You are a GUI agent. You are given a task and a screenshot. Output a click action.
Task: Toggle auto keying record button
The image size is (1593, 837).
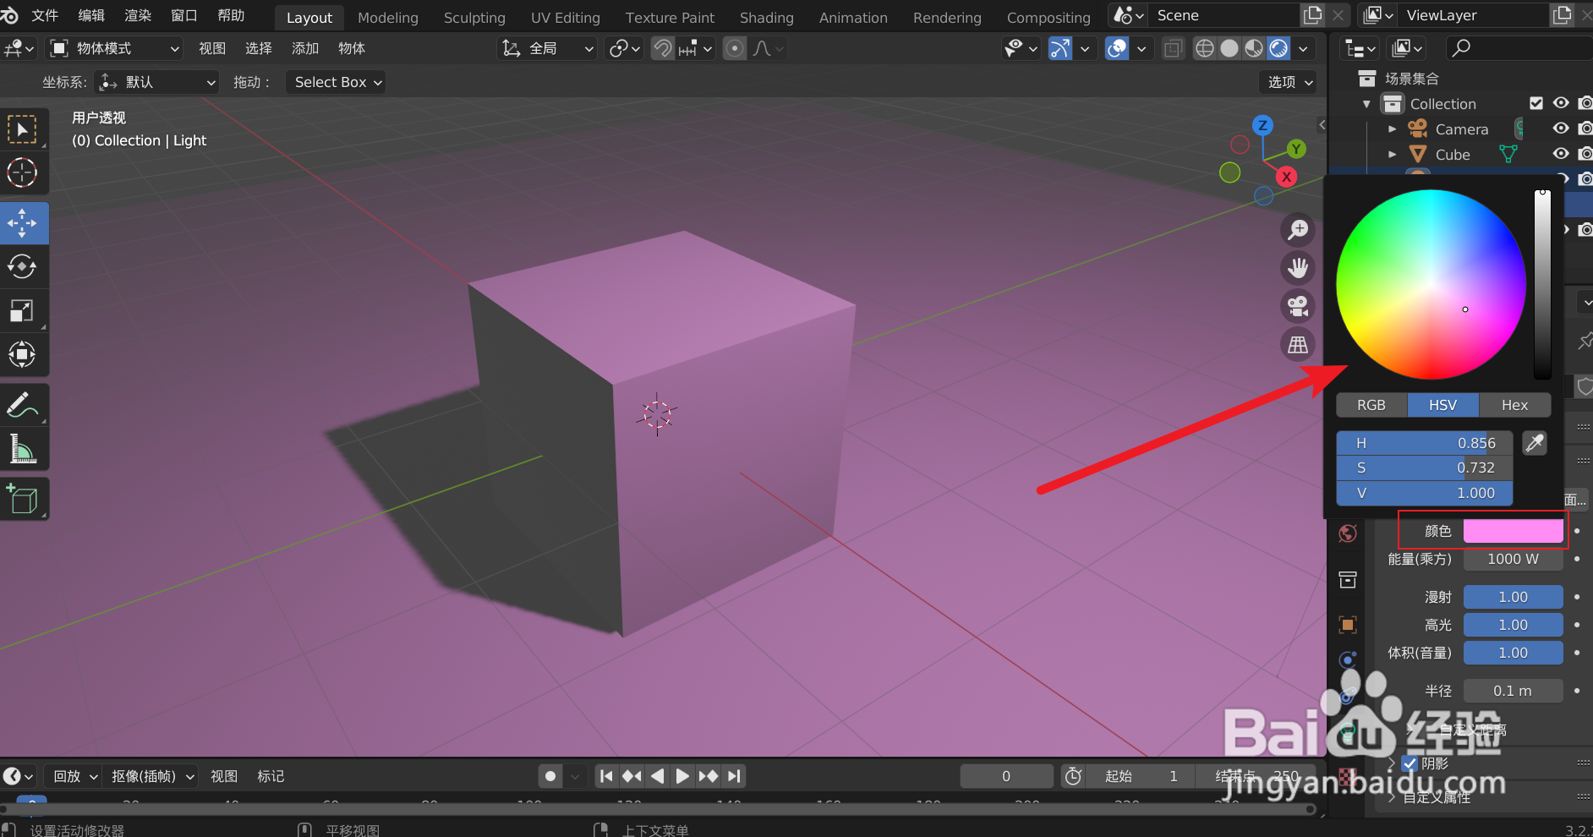[550, 776]
